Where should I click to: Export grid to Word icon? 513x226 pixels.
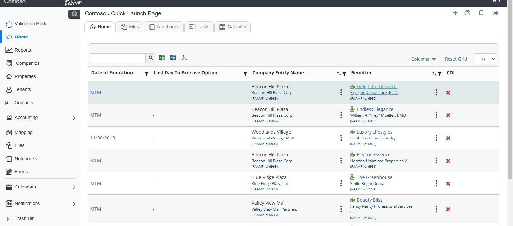(x=173, y=58)
